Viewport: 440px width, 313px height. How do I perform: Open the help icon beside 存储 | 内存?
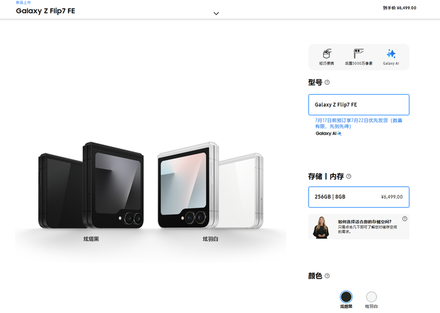click(x=348, y=176)
